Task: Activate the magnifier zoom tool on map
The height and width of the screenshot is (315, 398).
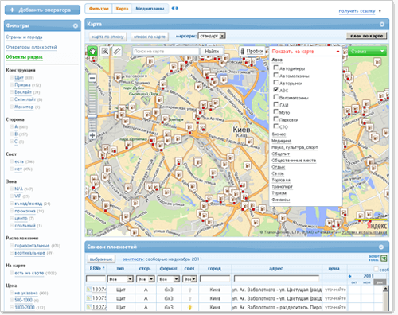Action: coord(105,51)
